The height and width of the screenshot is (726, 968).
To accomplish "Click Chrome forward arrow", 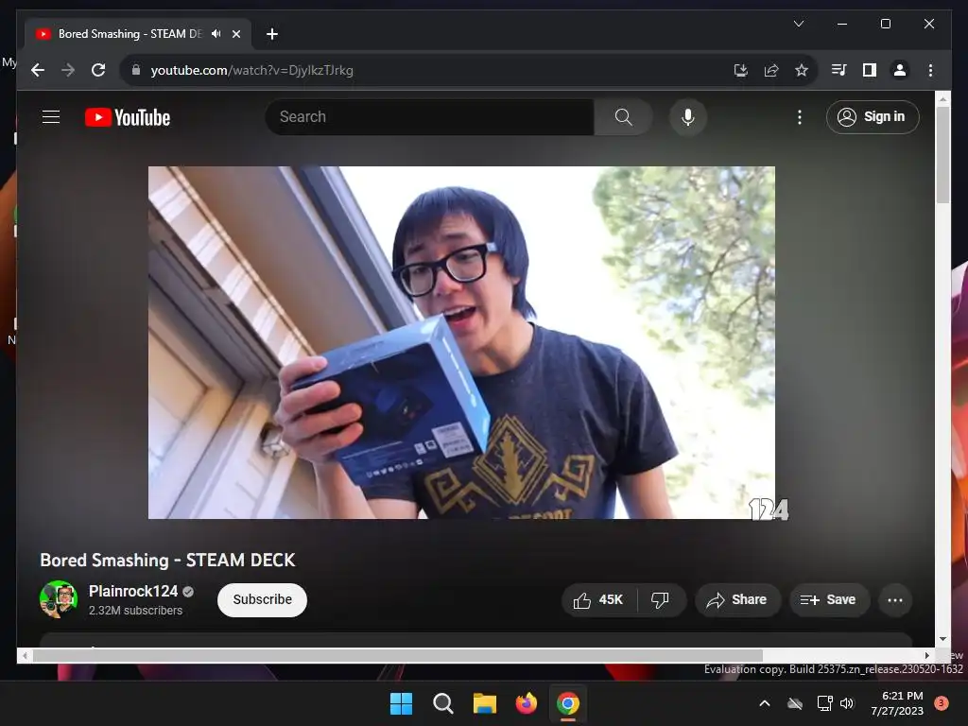I will (68, 70).
